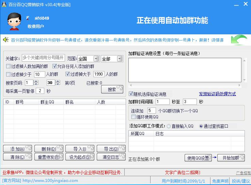Click the 群主QQ column header
This screenshot has height=185, width=251.
51,102
